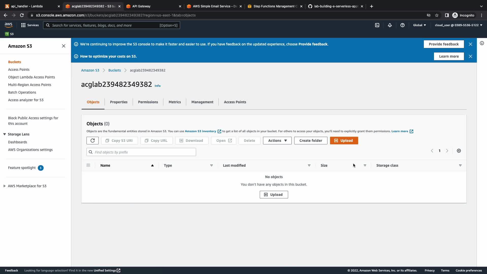Switch to the Permissions tab
Image resolution: width=487 pixels, height=274 pixels.
point(148,102)
